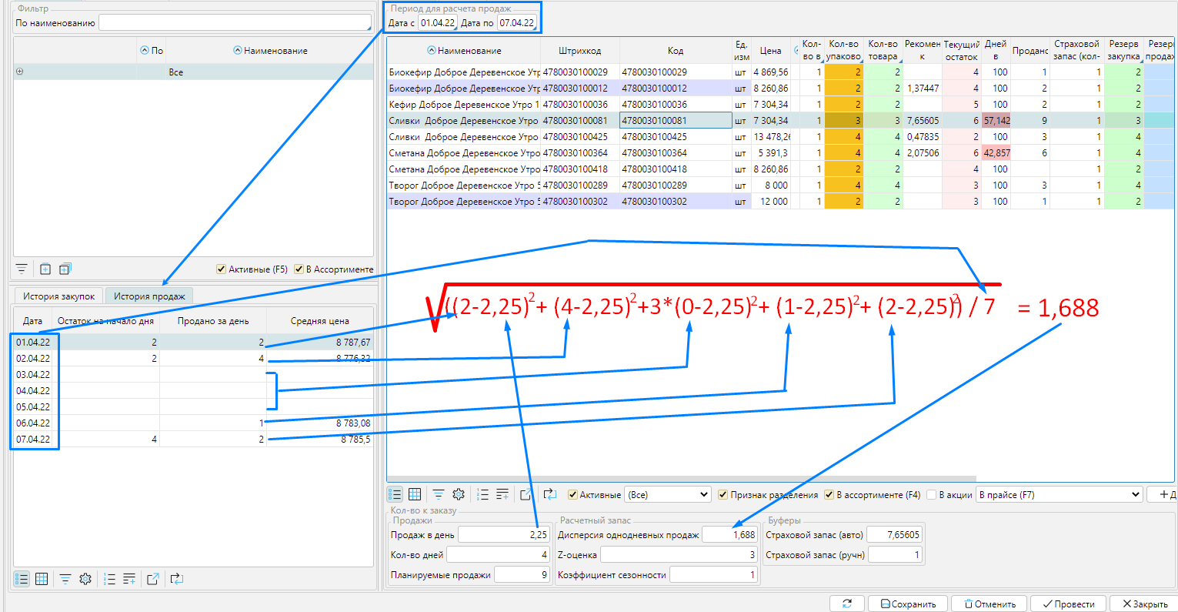Select the История продаж tab
The image size is (1178, 612).
[149, 296]
